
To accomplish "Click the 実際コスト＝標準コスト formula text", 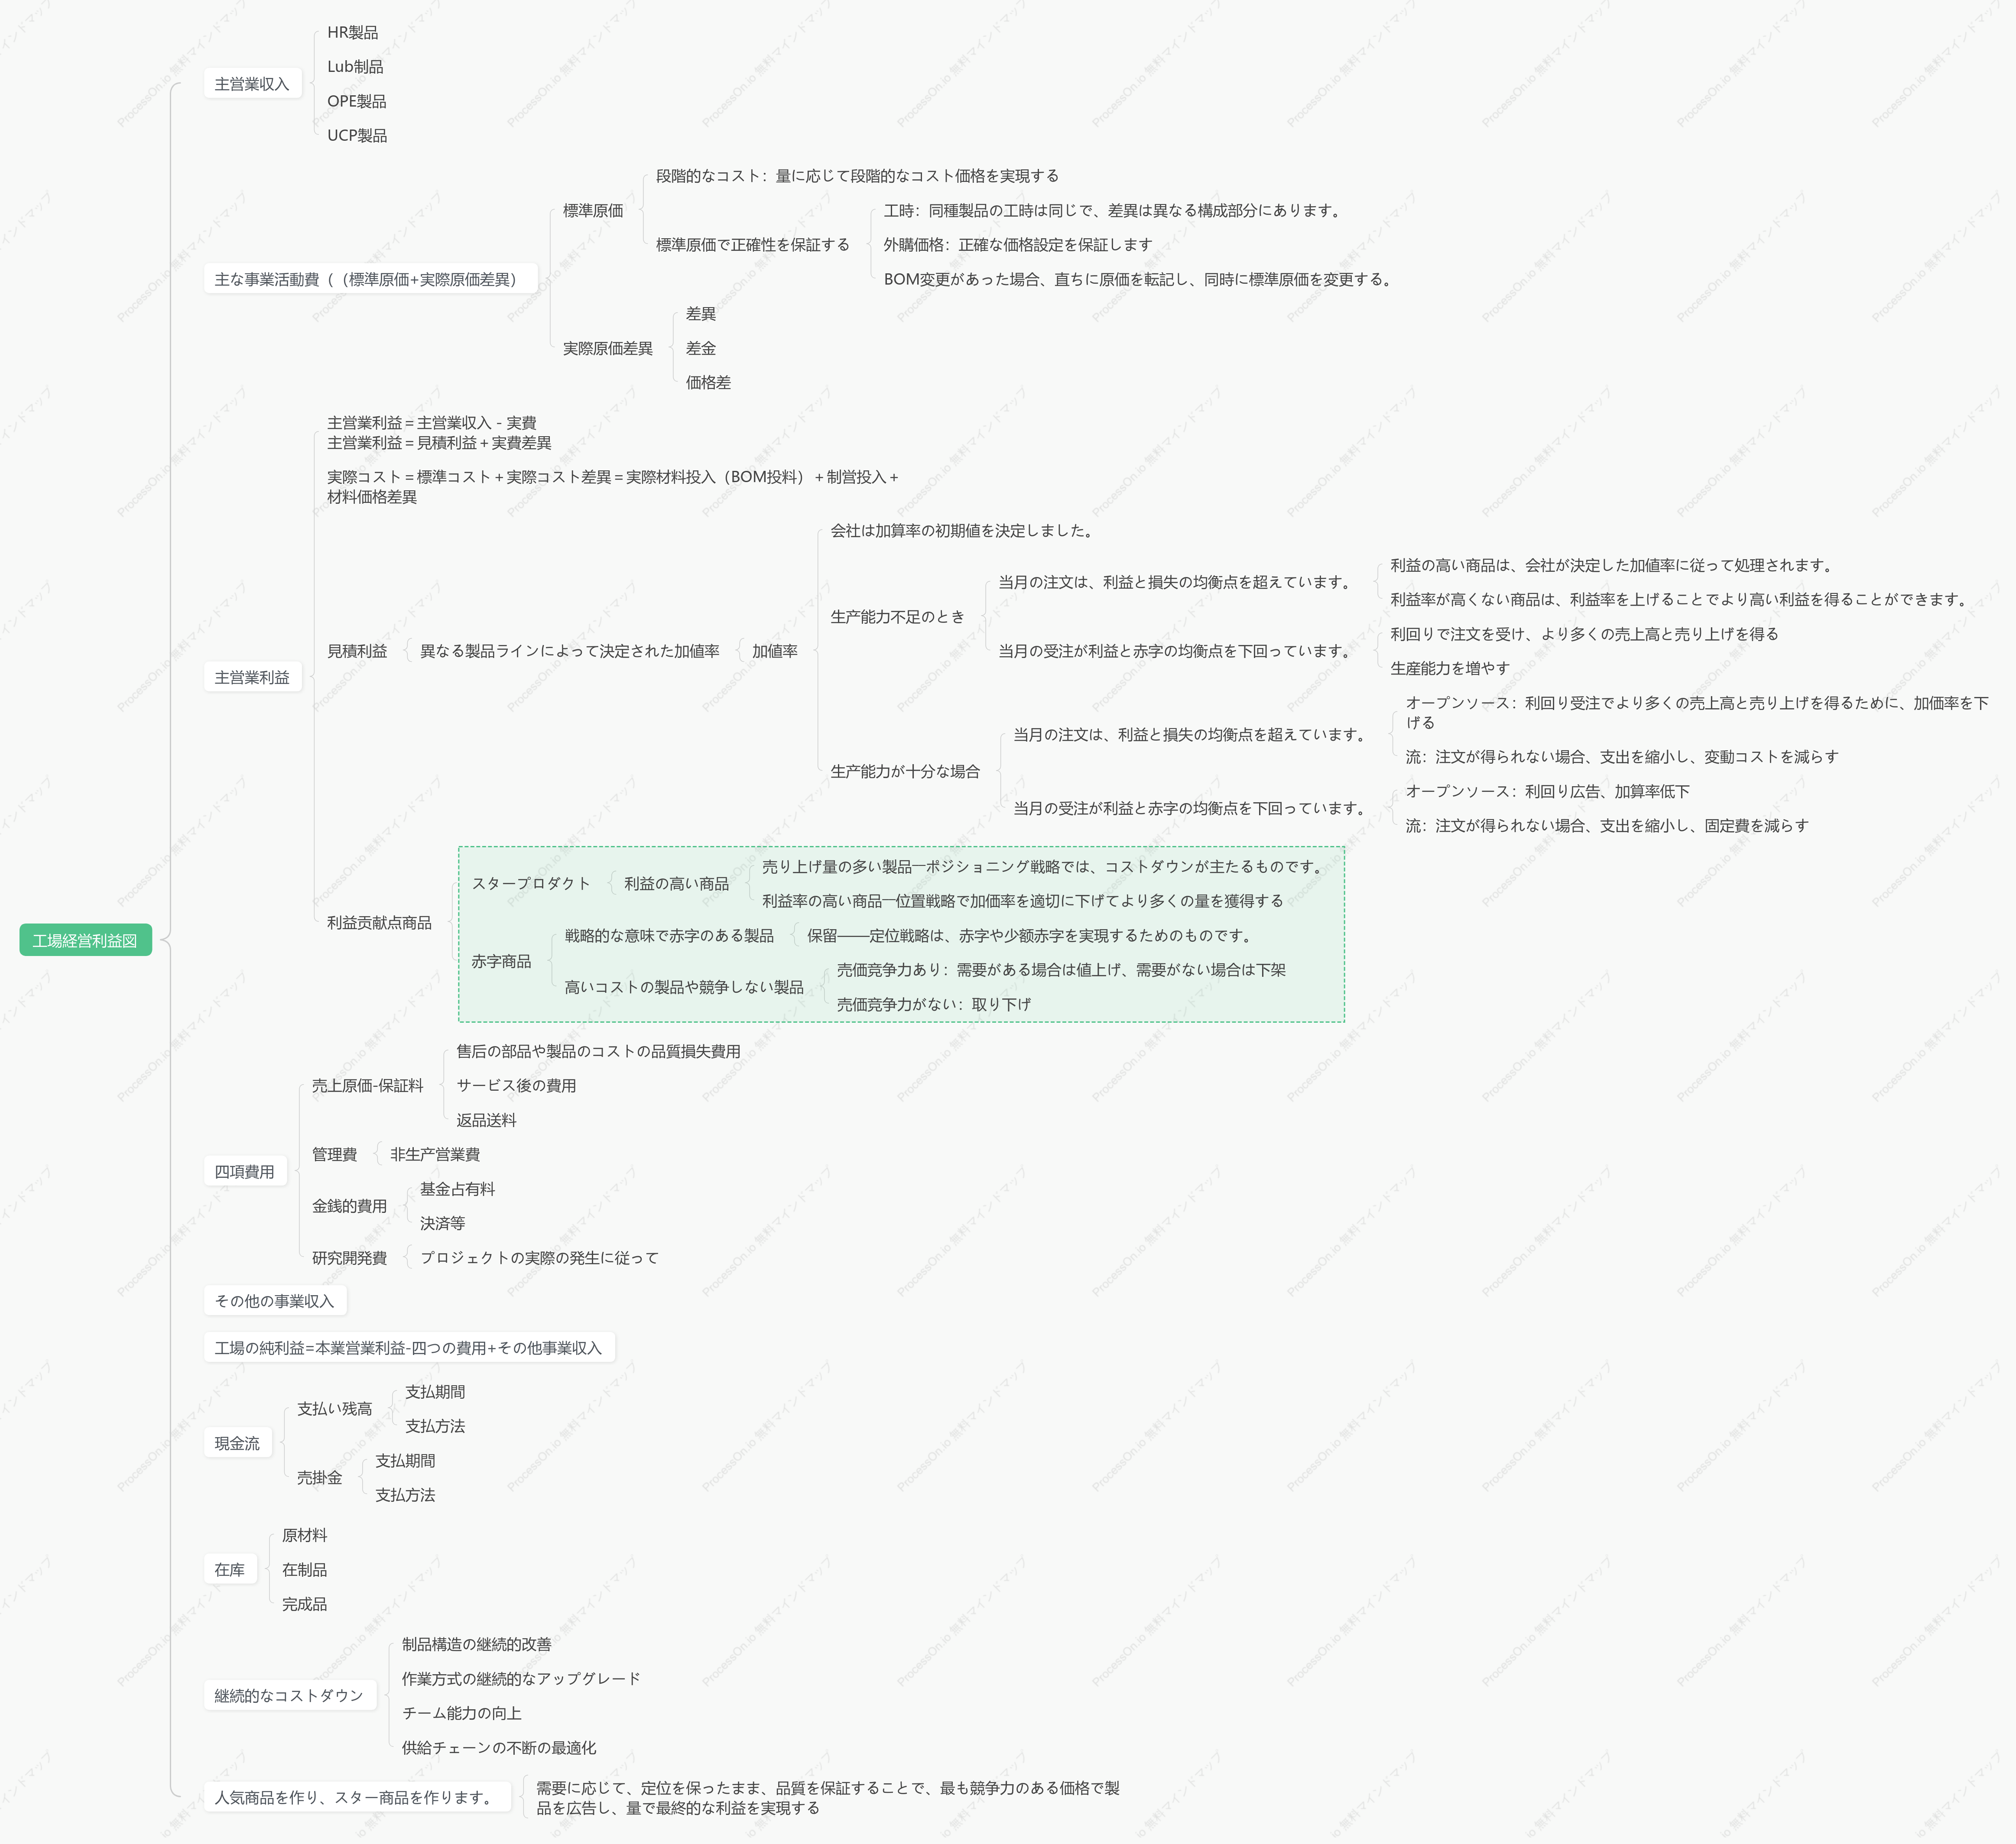I will click(x=612, y=487).
